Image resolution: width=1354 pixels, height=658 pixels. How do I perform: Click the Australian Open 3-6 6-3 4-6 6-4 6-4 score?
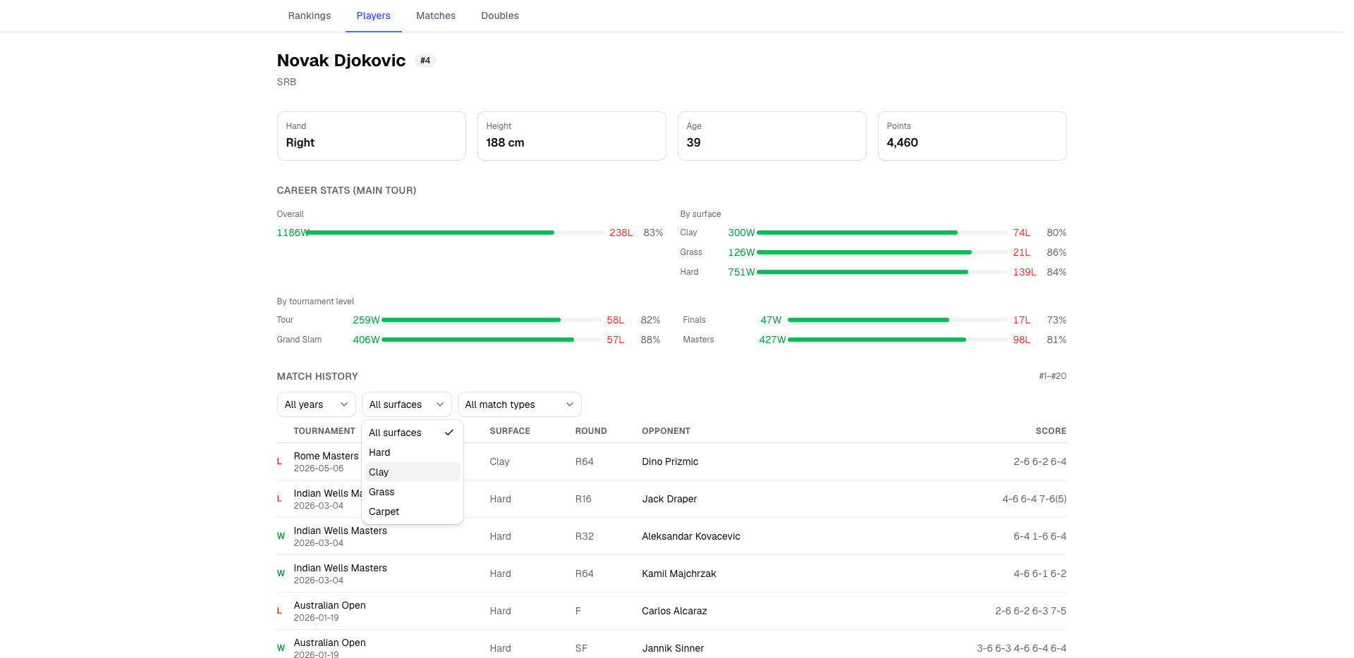coord(1021,648)
